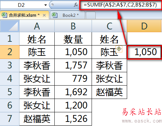Click the Select All corner triangle

(10, 26)
